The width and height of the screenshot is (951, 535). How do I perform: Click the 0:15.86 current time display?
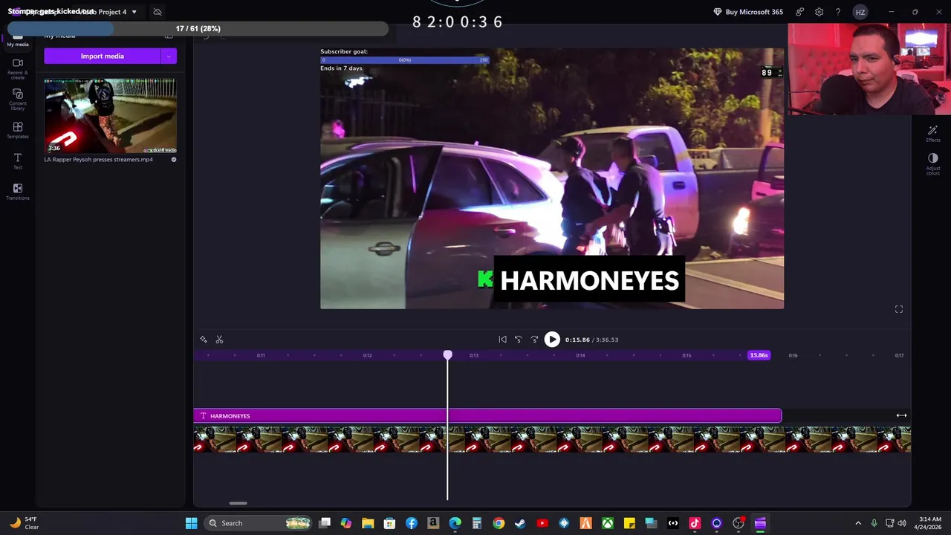click(x=577, y=340)
